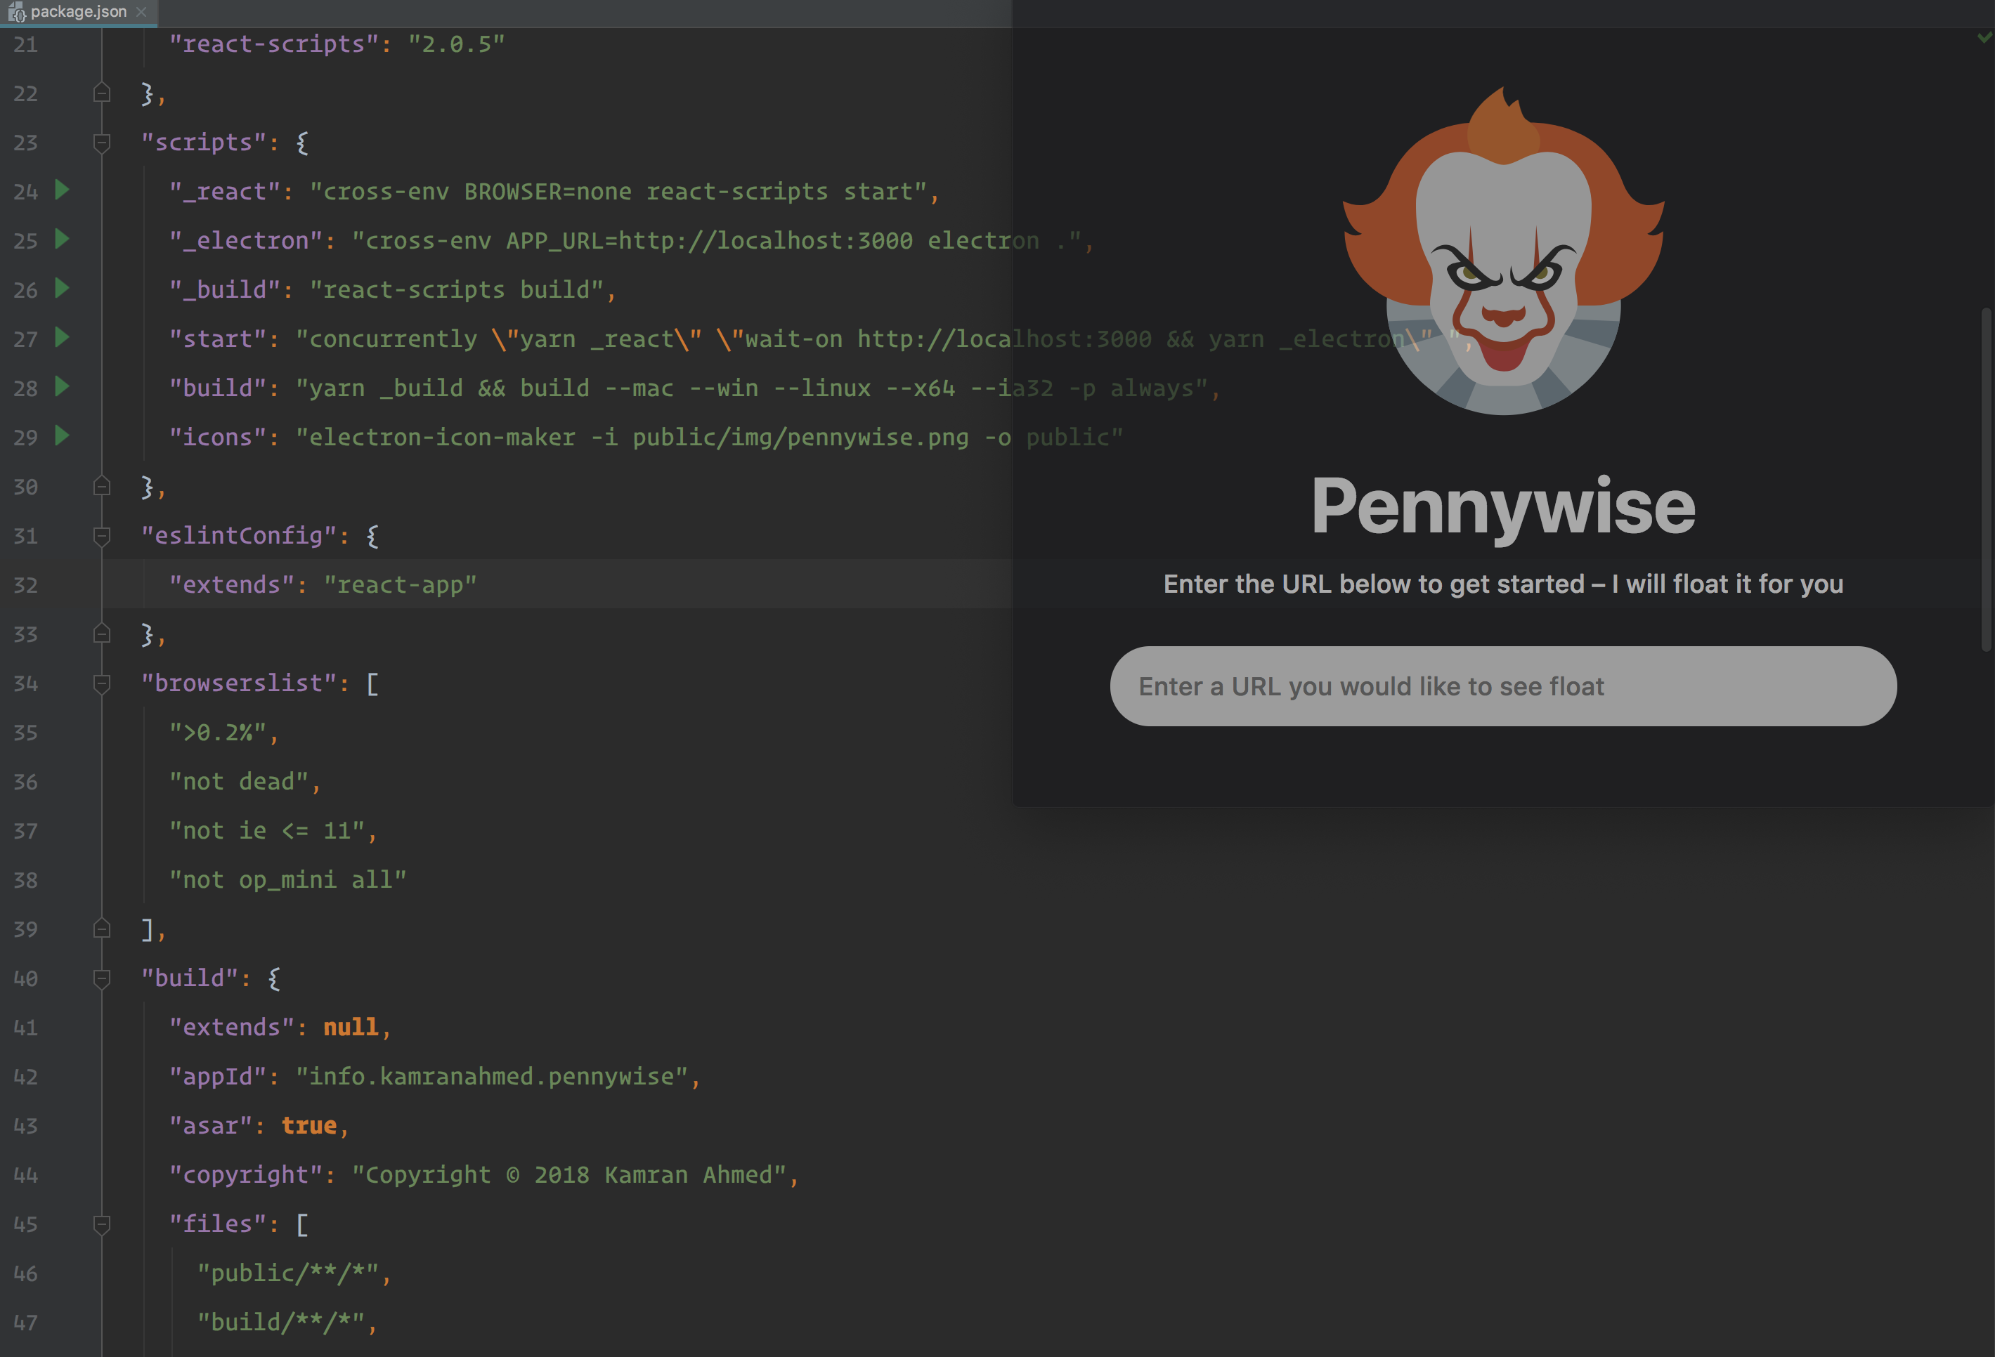Click the "react-app" value on line 32
Image resolution: width=1995 pixels, height=1357 pixels.
point(400,585)
